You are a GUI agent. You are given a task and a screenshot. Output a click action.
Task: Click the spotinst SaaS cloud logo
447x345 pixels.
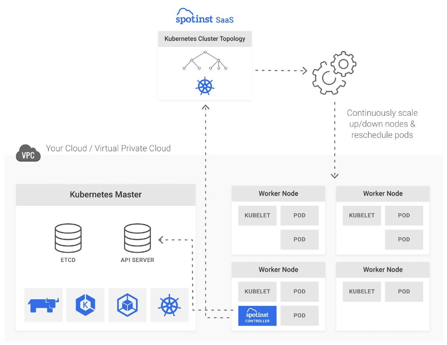(205, 16)
